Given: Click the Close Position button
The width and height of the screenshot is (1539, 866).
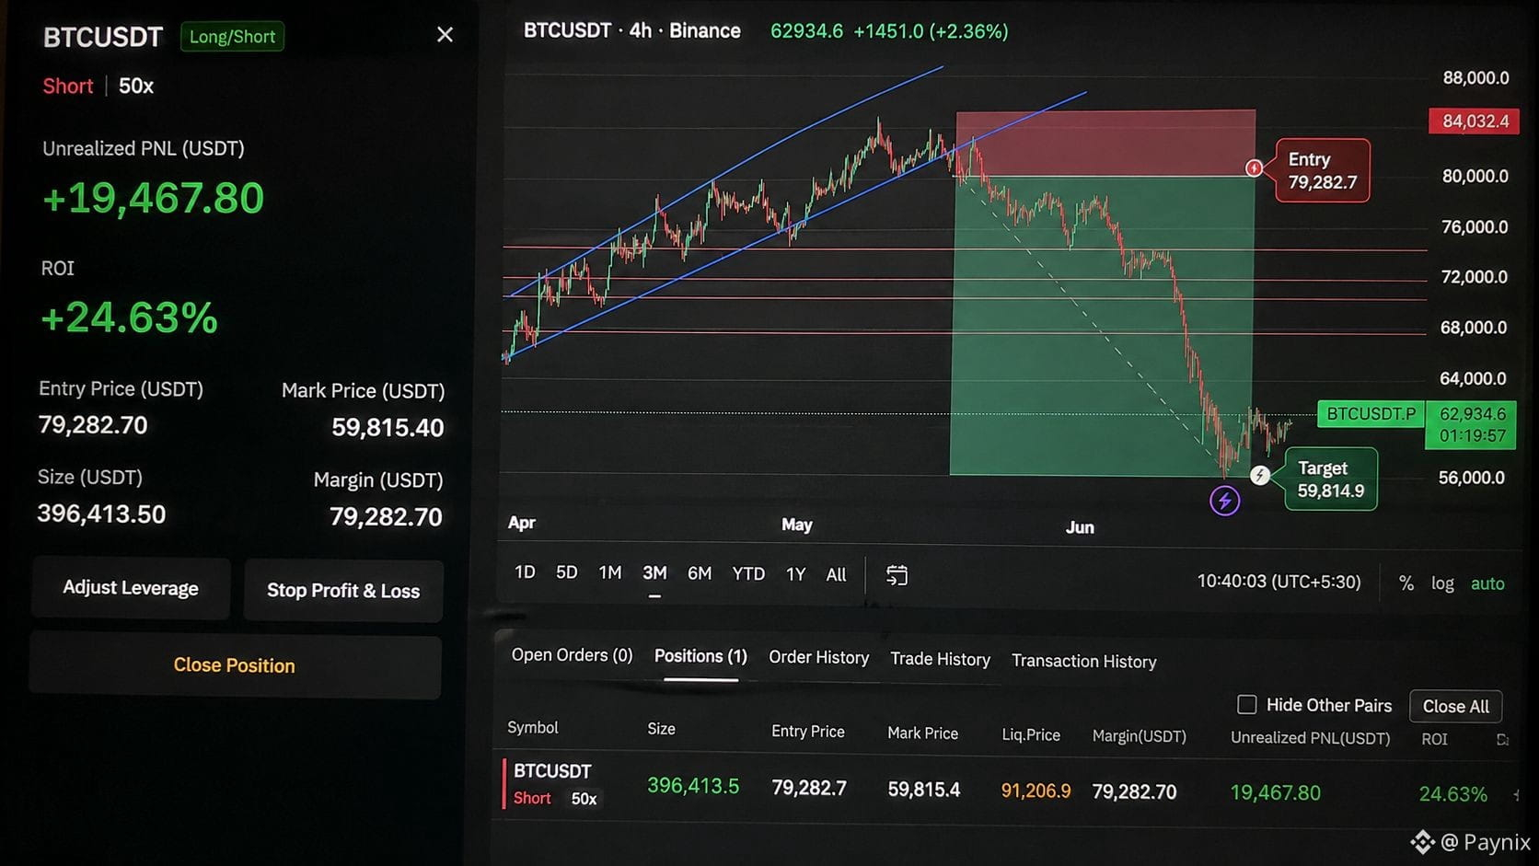Looking at the screenshot, I should point(235,665).
